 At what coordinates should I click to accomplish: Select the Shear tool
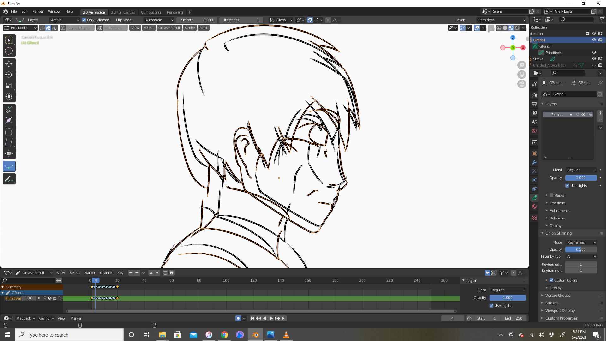coord(9,143)
